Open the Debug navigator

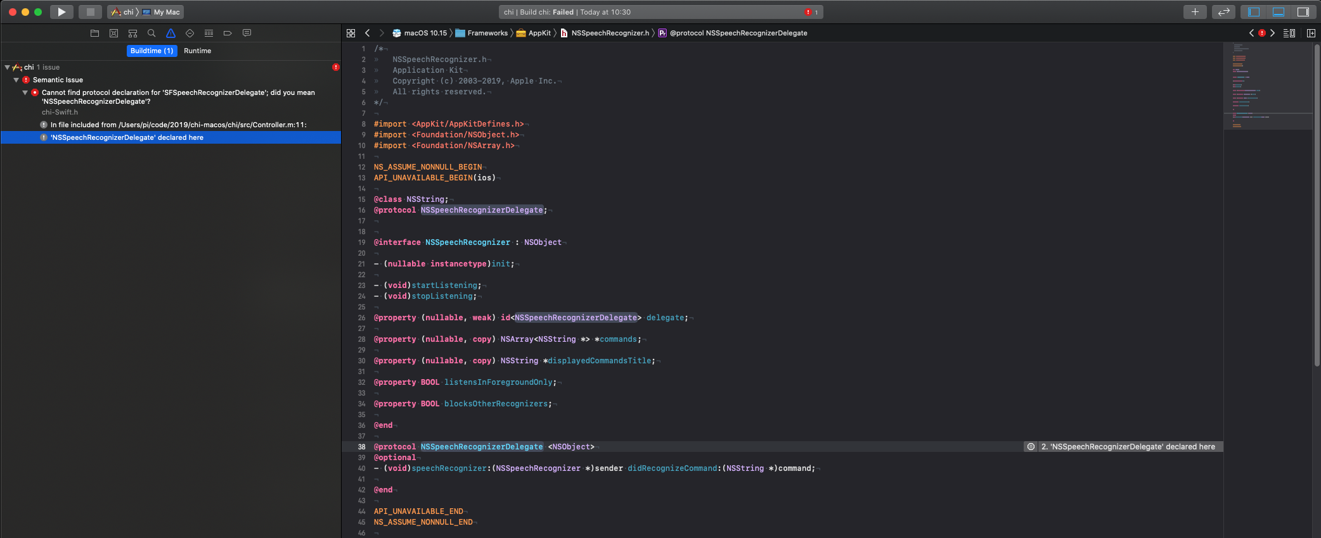(x=209, y=33)
